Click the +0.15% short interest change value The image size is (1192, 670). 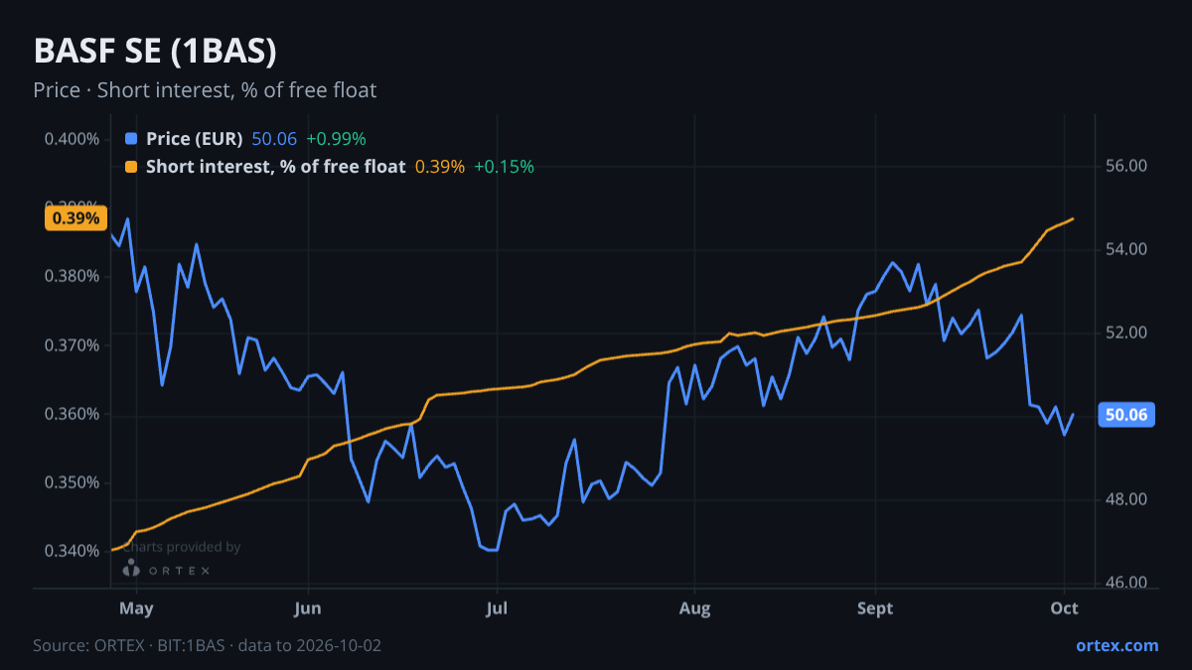click(x=504, y=167)
